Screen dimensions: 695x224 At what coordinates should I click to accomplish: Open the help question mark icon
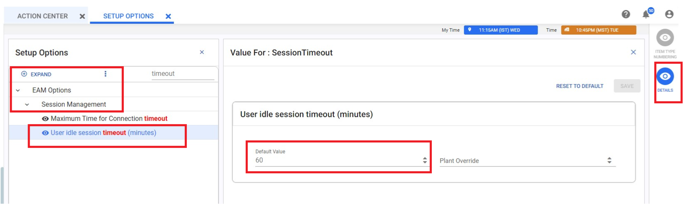click(626, 14)
